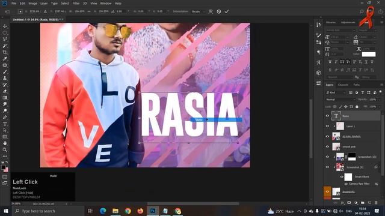The width and height of the screenshot is (385, 216).
Task: Open Firefox from the taskbar
Action: tap(140, 211)
